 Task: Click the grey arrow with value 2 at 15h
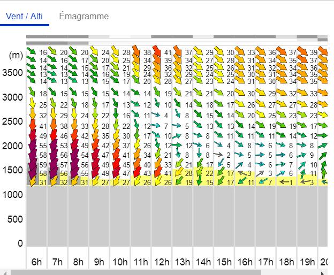pyautogui.click(x=218, y=155)
